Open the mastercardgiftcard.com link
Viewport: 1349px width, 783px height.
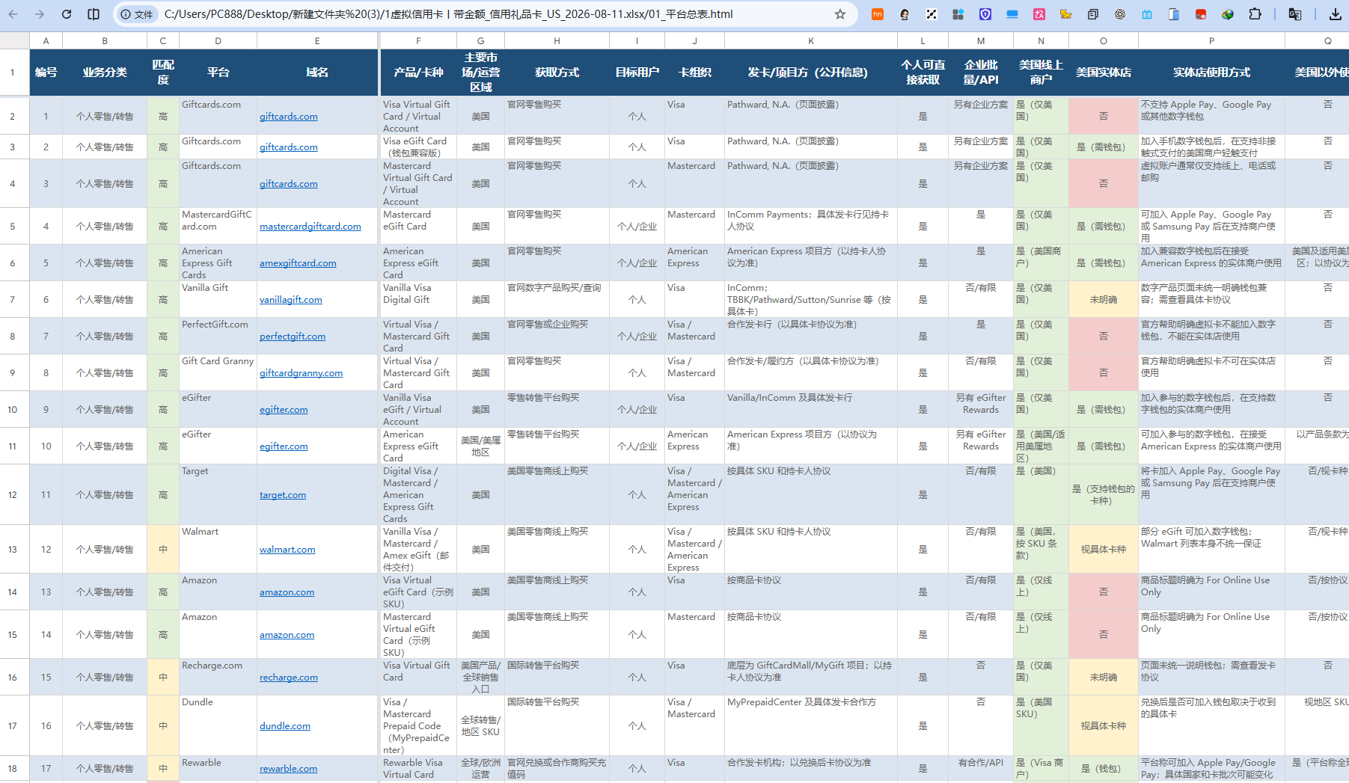[311, 227]
